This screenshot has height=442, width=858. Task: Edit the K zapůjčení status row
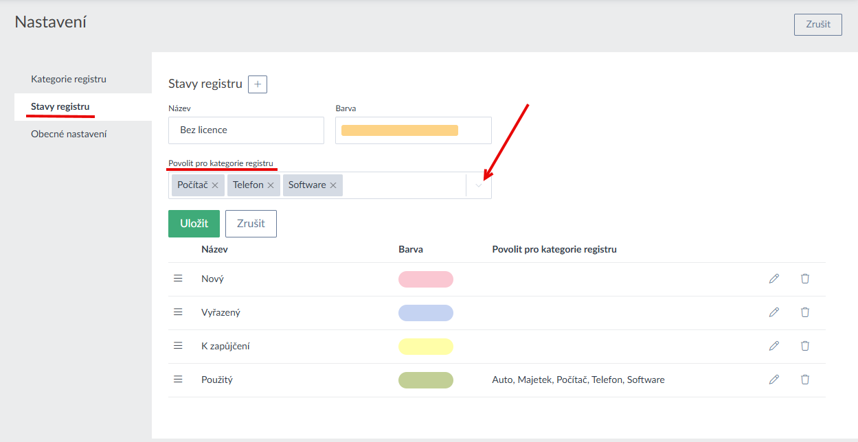tap(774, 346)
